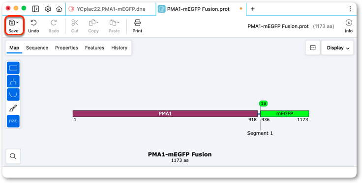Select the paintbrush color tool
The width and height of the screenshot is (362, 183).
click(x=13, y=108)
